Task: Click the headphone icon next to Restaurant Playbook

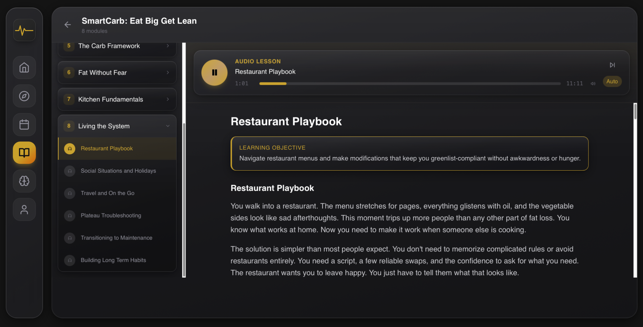Action: [x=70, y=148]
